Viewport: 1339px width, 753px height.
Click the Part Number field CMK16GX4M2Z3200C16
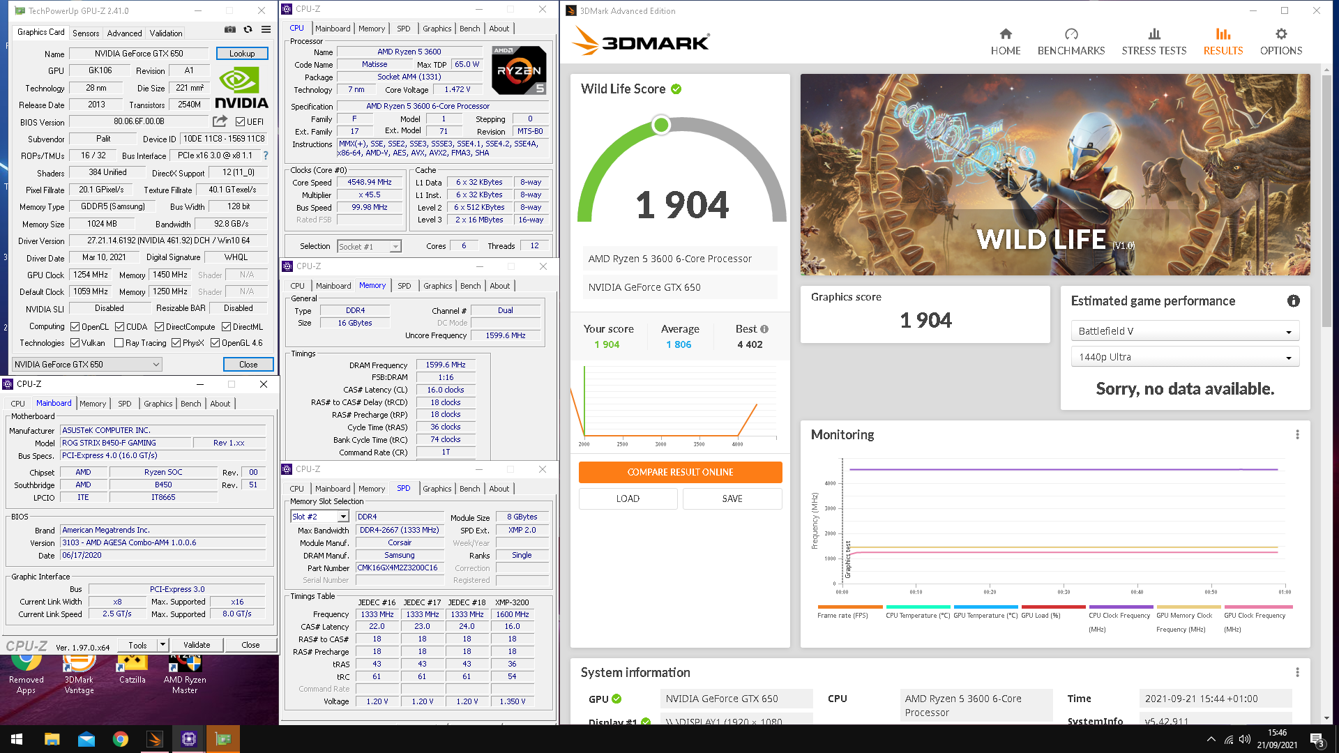400,568
